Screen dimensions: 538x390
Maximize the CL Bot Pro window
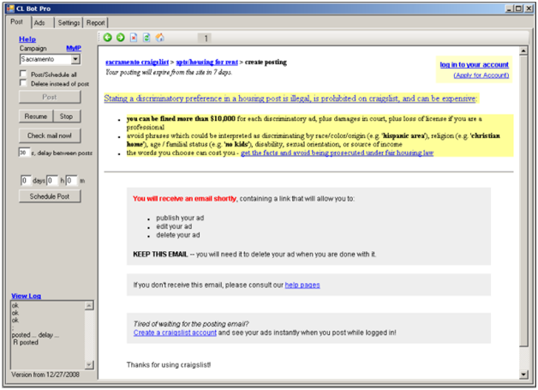[x=519, y=9]
